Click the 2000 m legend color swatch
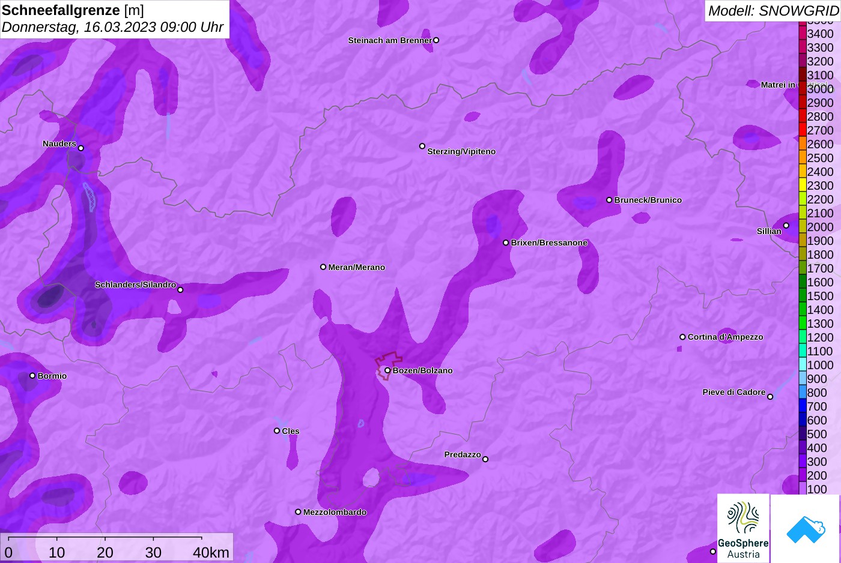841x563 pixels. pyautogui.click(x=803, y=226)
